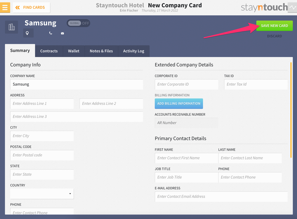The image size is (297, 219).
Task: Focus the Postal Code field
Action: click(x=42, y=155)
